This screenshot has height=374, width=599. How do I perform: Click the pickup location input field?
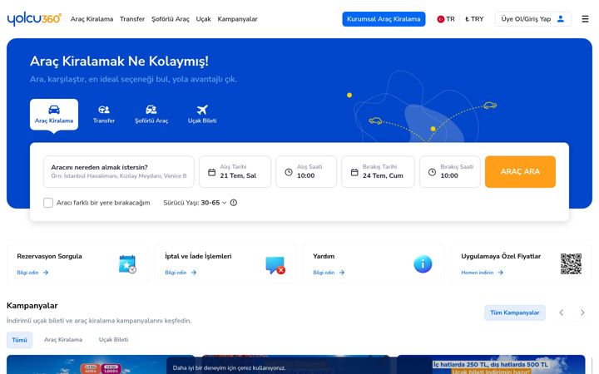tap(119, 172)
